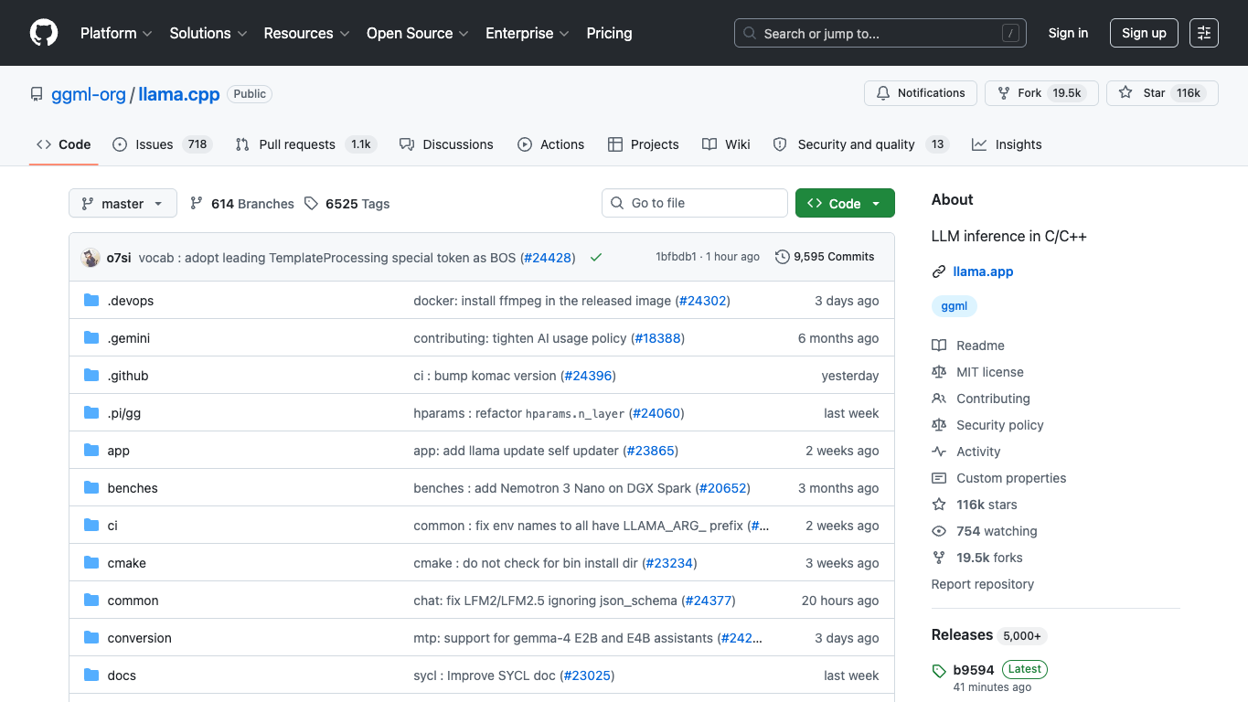This screenshot has height=702, width=1248.
Task: Click the Contributing people icon
Action: click(x=939, y=399)
